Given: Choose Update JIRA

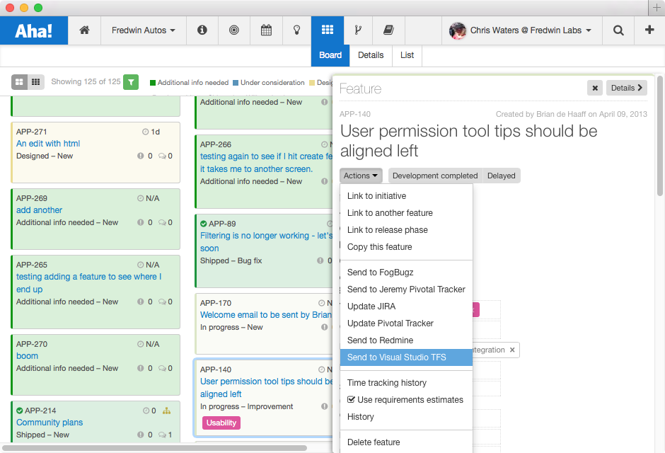Looking at the screenshot, I should [406, 306].
